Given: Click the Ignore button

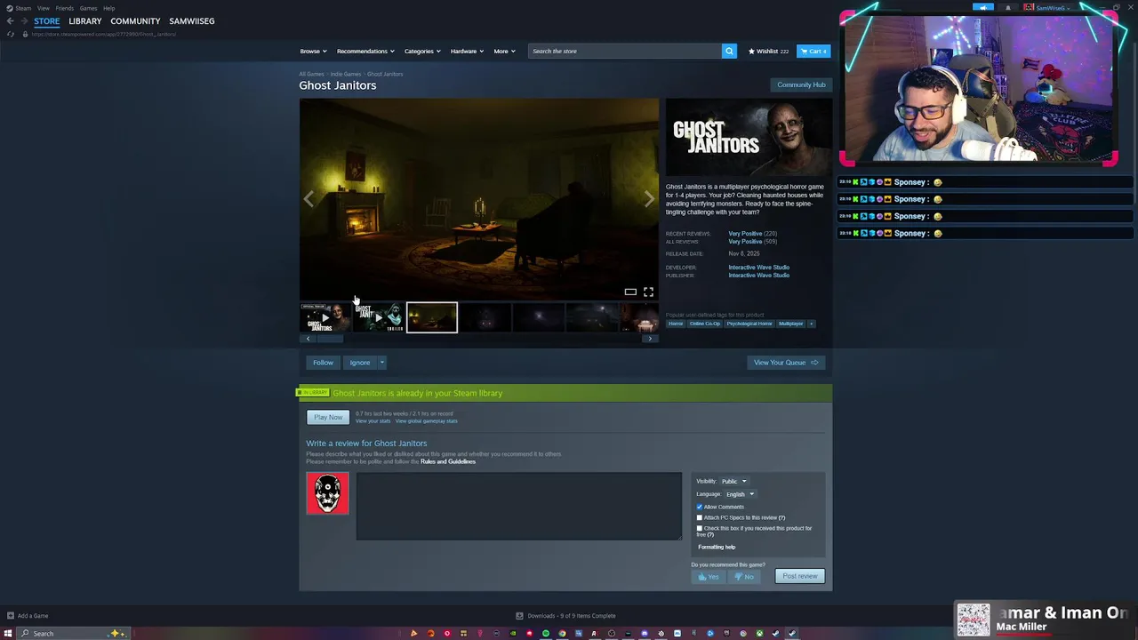Looking at the screenshot, I should (x=360, y=363).
